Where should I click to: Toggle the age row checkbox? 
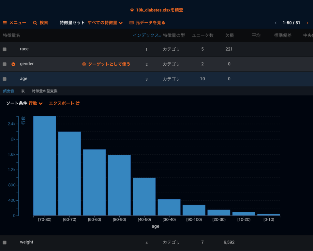coord(5,79)
